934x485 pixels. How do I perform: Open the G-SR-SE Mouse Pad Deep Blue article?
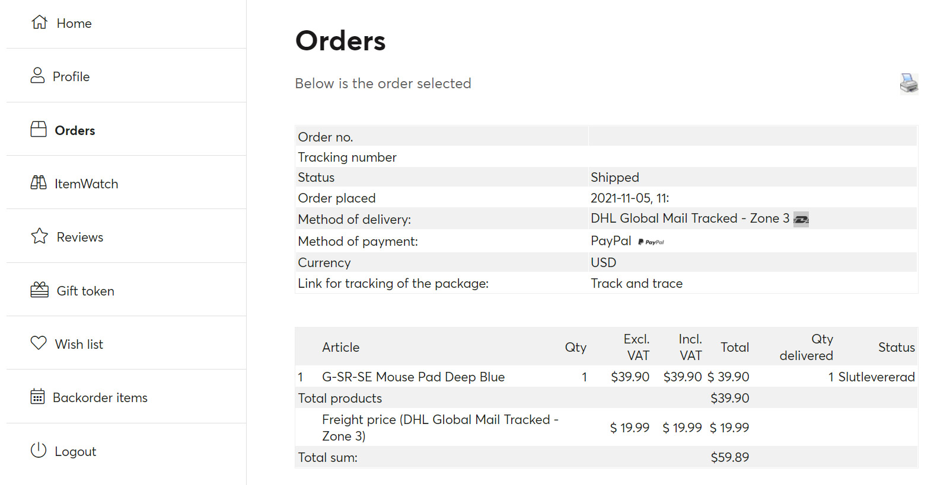[x=413, y=377]
